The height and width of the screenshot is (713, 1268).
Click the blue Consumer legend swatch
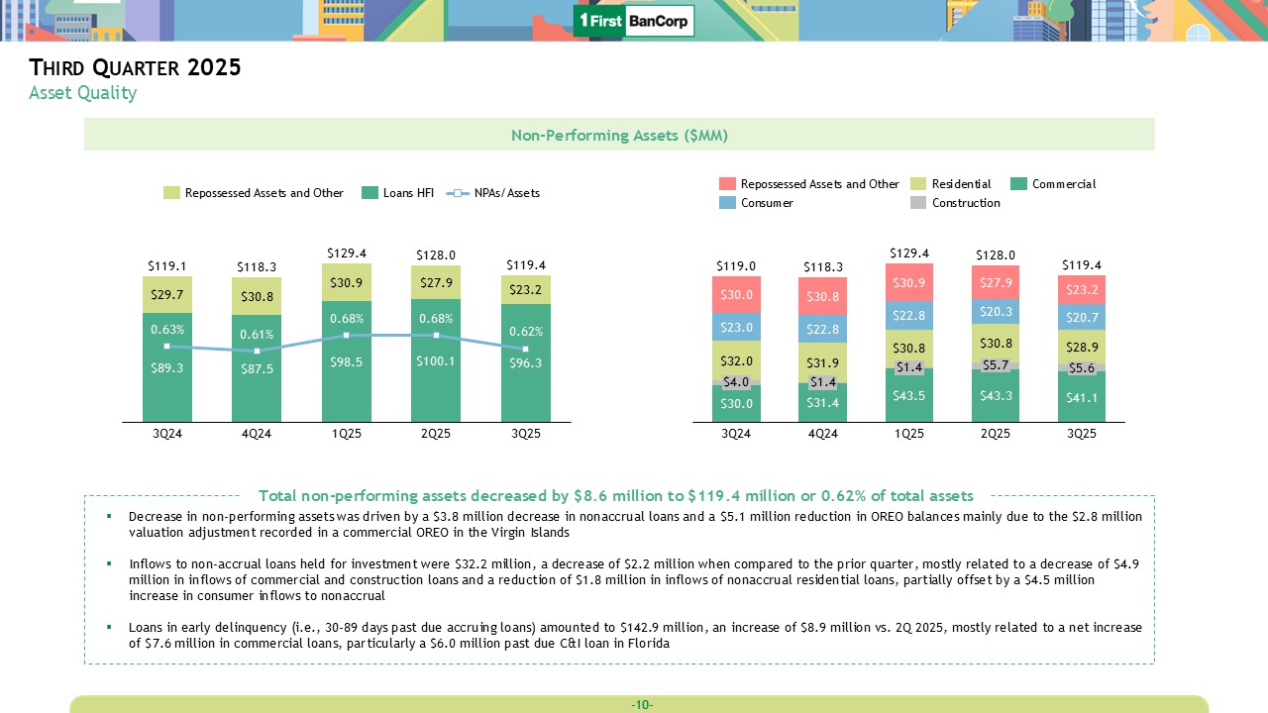(x=727, y=203)
